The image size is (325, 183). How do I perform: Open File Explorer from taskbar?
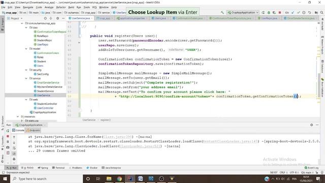point(109,178)
